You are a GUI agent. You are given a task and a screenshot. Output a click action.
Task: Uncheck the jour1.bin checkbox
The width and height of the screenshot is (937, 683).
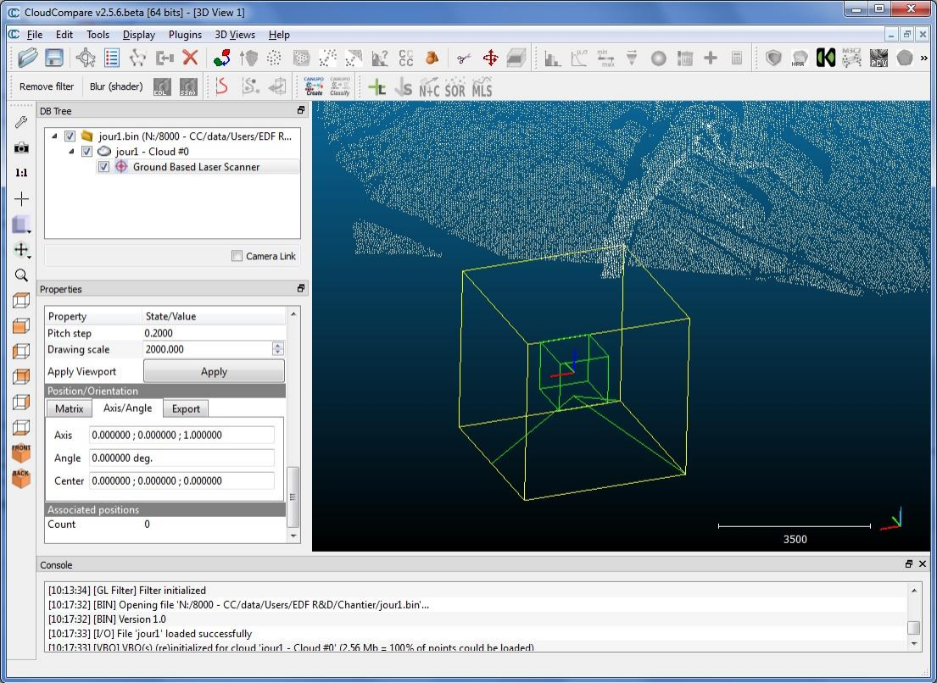70,136
